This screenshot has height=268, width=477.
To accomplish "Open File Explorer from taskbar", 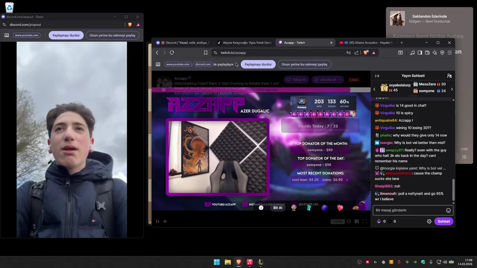I will (228, 262).
